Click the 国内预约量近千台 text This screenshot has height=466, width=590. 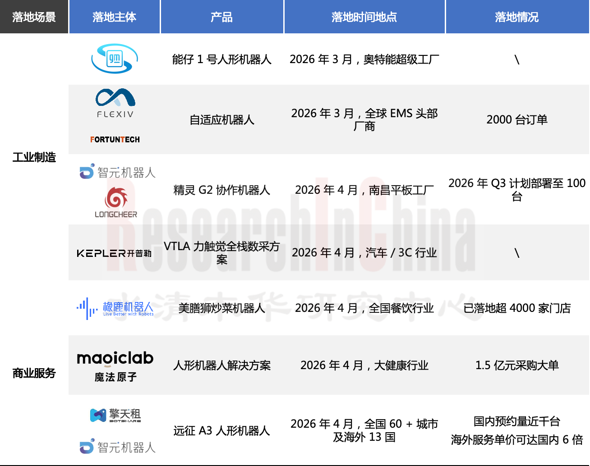click(517, 422)
